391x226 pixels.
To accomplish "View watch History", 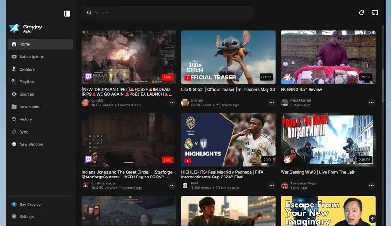I will (x=25, y=120).
